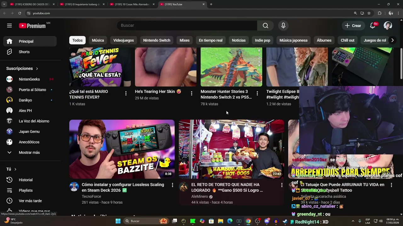
Task: Expand Mostrar más in subscriptions
Action: click(30, 153)
